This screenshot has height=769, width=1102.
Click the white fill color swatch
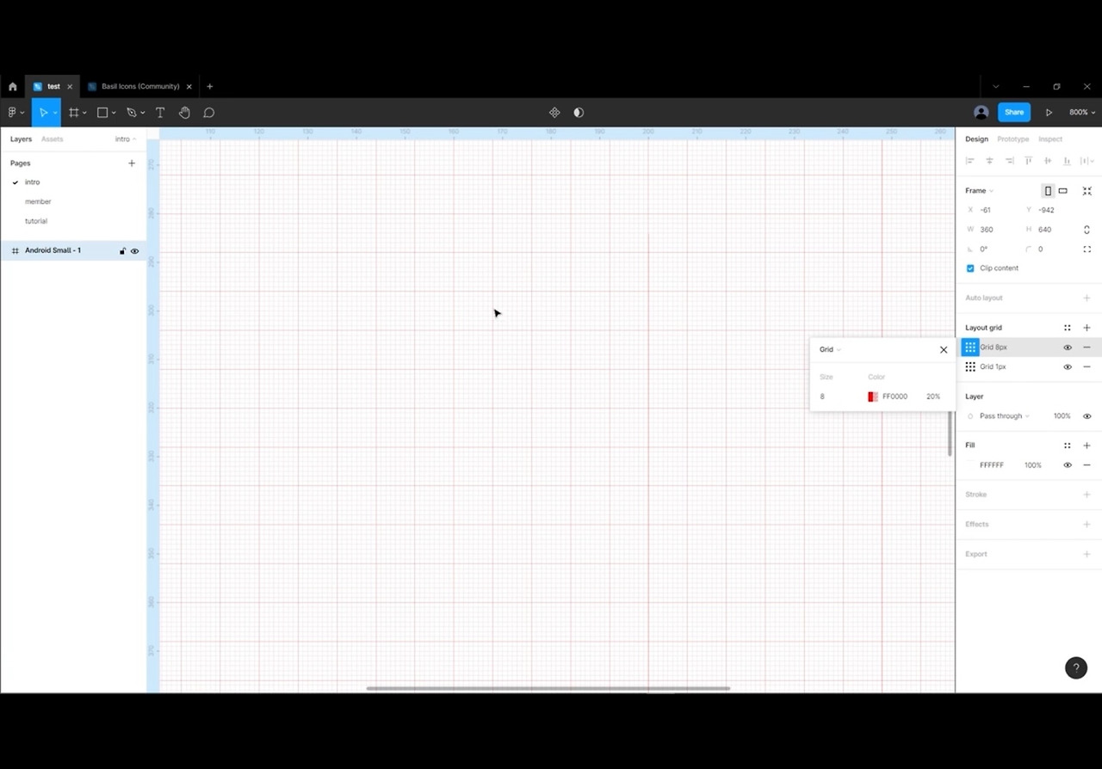[x=971, y=465]
